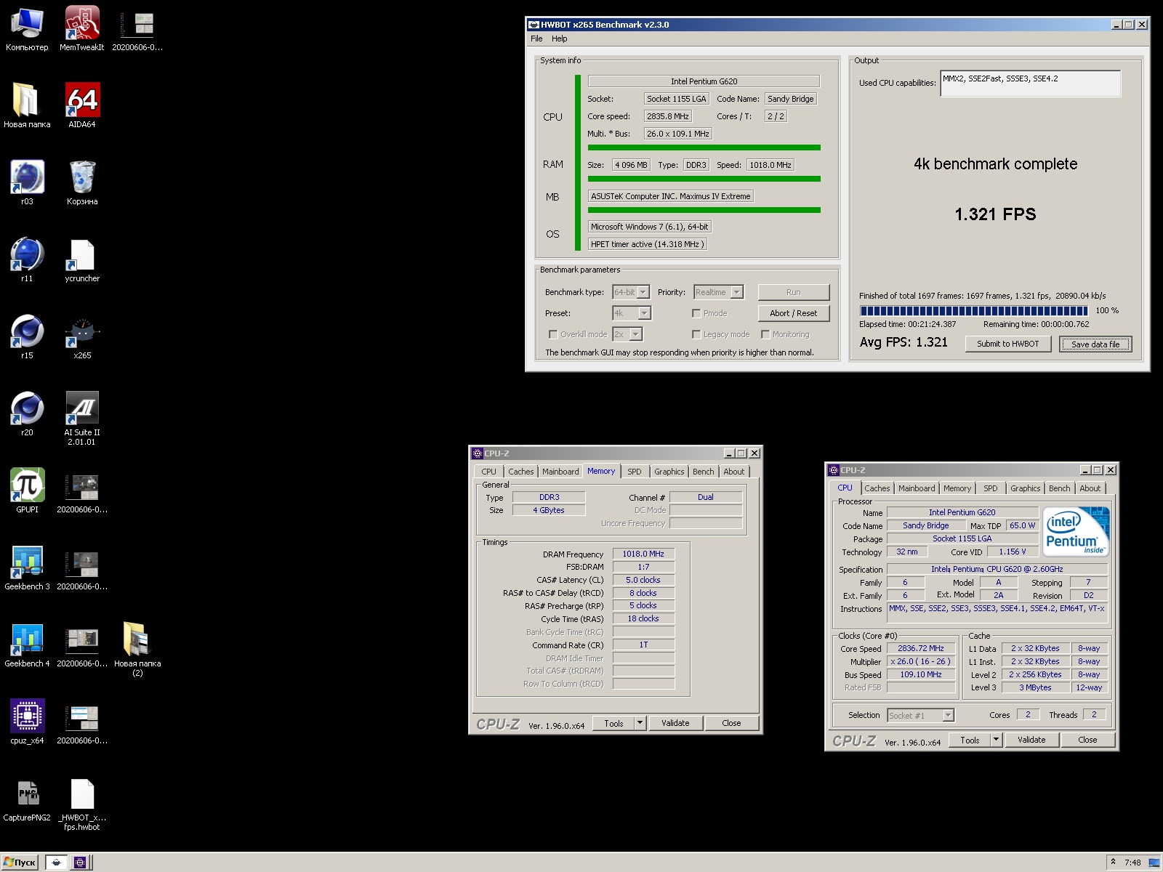Switch to About tab in processor CPU-Z window
Viewport: 1163px width, 872px height.
[1090, 488]
